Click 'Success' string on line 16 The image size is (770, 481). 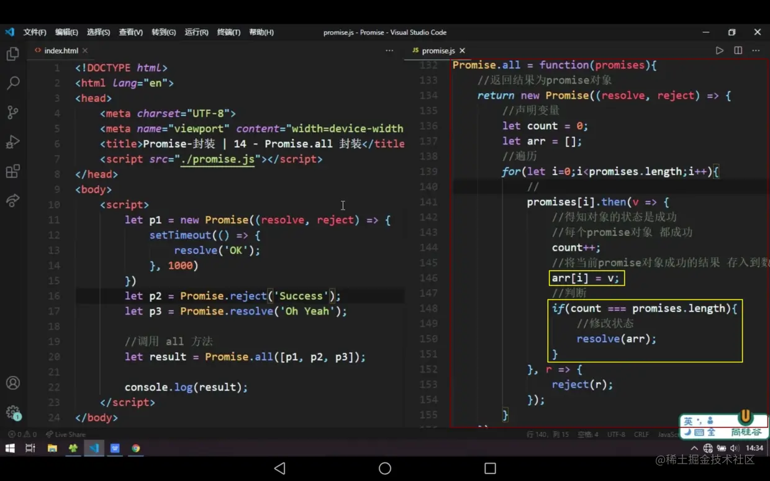pos(301,296)
